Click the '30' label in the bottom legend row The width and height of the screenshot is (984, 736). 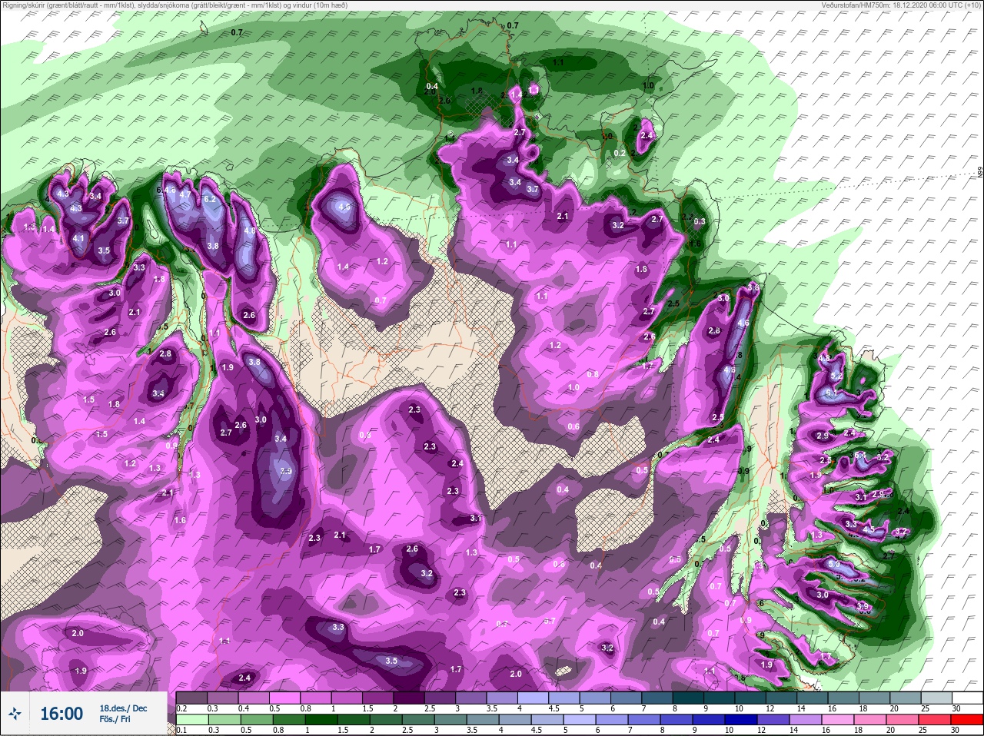click(956, 731)
